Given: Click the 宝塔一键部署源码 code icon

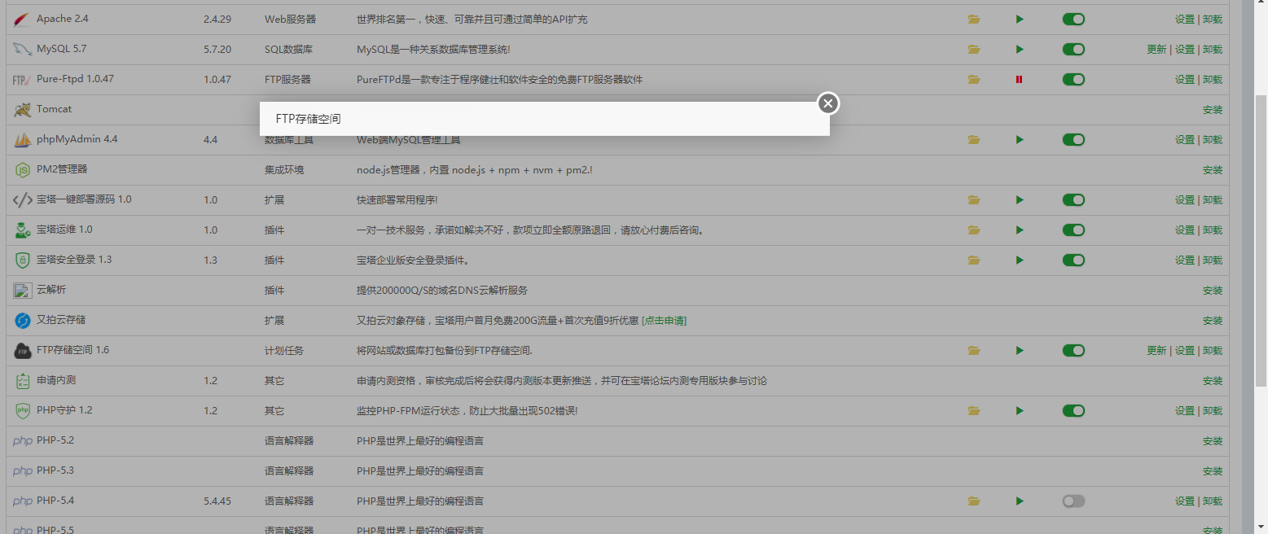Looking at the screenshot, I should 23,200.
